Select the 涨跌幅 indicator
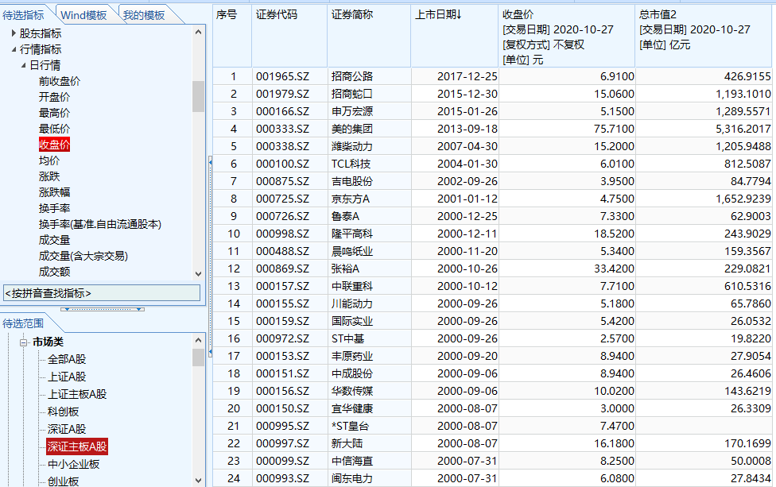 pyautogui.click(x=54, y=192)
